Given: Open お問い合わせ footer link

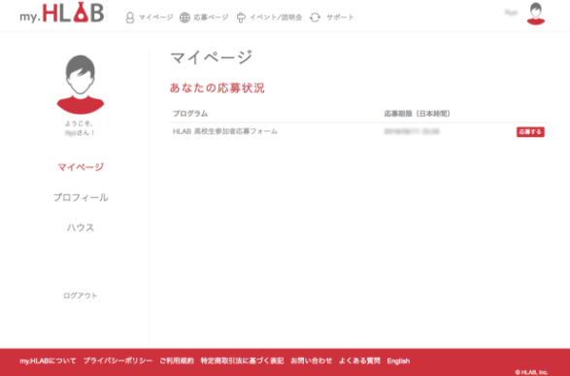Looking at the screenshot, I should (x=311, y=360).
